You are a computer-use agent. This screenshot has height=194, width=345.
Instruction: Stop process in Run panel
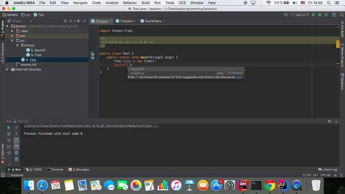coord(9,134)
